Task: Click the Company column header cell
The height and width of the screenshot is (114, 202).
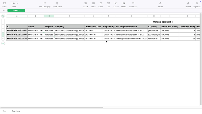Action: pyautogui.click(x=69, y=26)
